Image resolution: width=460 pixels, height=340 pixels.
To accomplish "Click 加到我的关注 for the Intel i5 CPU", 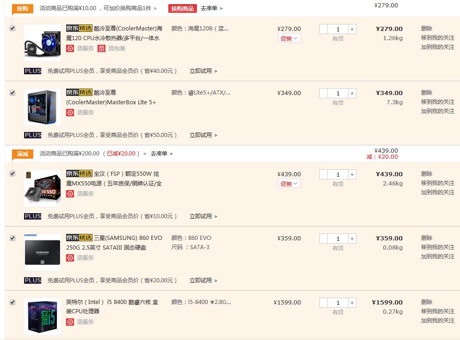I will (438, 320).
